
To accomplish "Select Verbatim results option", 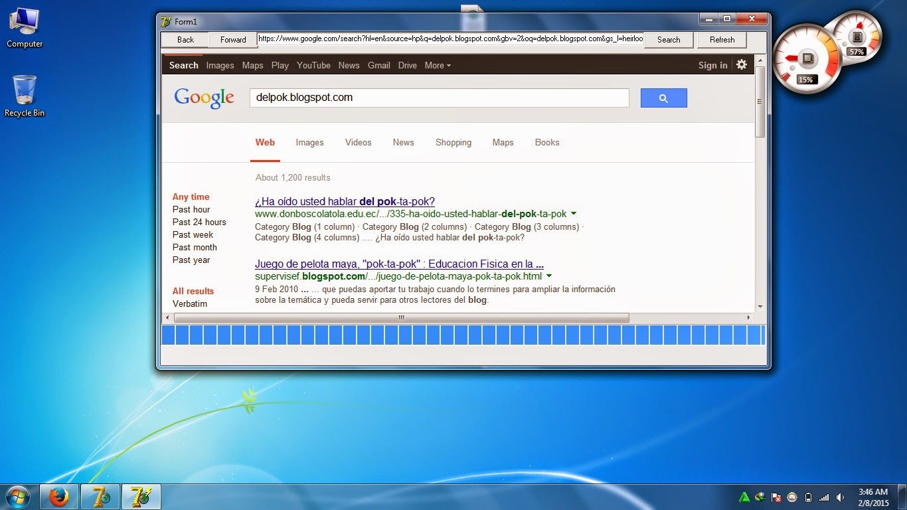I will [x=190, y=304].
